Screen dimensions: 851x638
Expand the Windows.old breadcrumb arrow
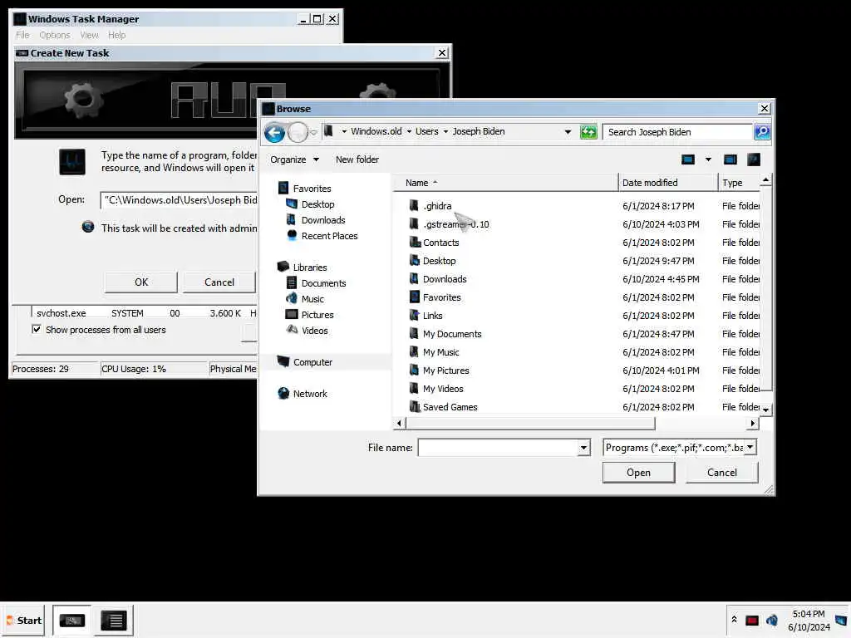pos(409,131)
